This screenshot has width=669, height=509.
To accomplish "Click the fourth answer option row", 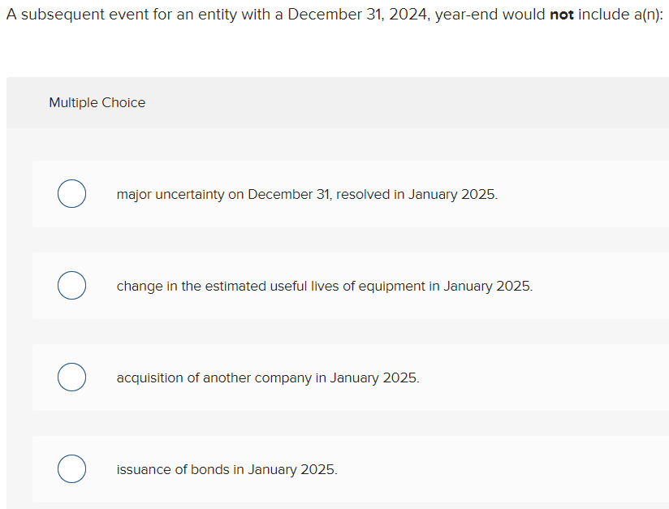I will click(349, 469).
